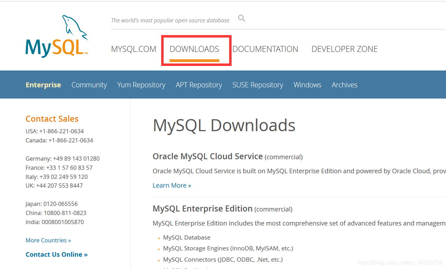The height and width of the screenshot is (269, 446).
Task: Focus the site search field
Action: pyautogui.click(x=170, y=20)
